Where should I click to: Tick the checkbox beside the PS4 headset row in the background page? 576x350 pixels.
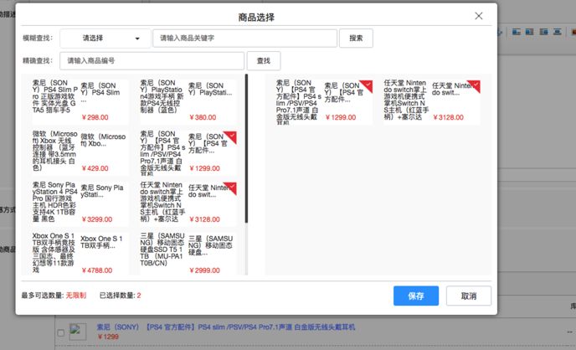(x=61, y=332)
